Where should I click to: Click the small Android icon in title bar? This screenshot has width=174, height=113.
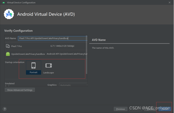(4, 3)
